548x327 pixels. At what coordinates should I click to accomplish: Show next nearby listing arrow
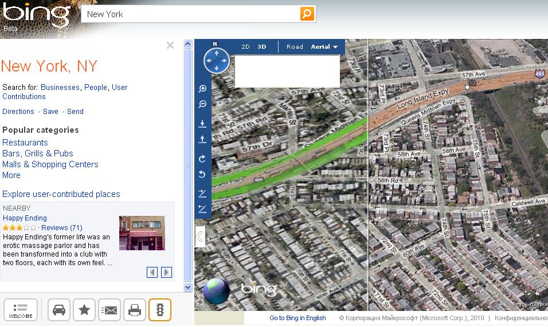point(166,272)
